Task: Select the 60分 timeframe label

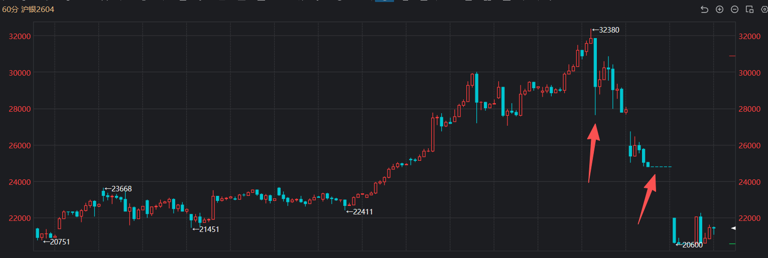Action: (10, 10)
